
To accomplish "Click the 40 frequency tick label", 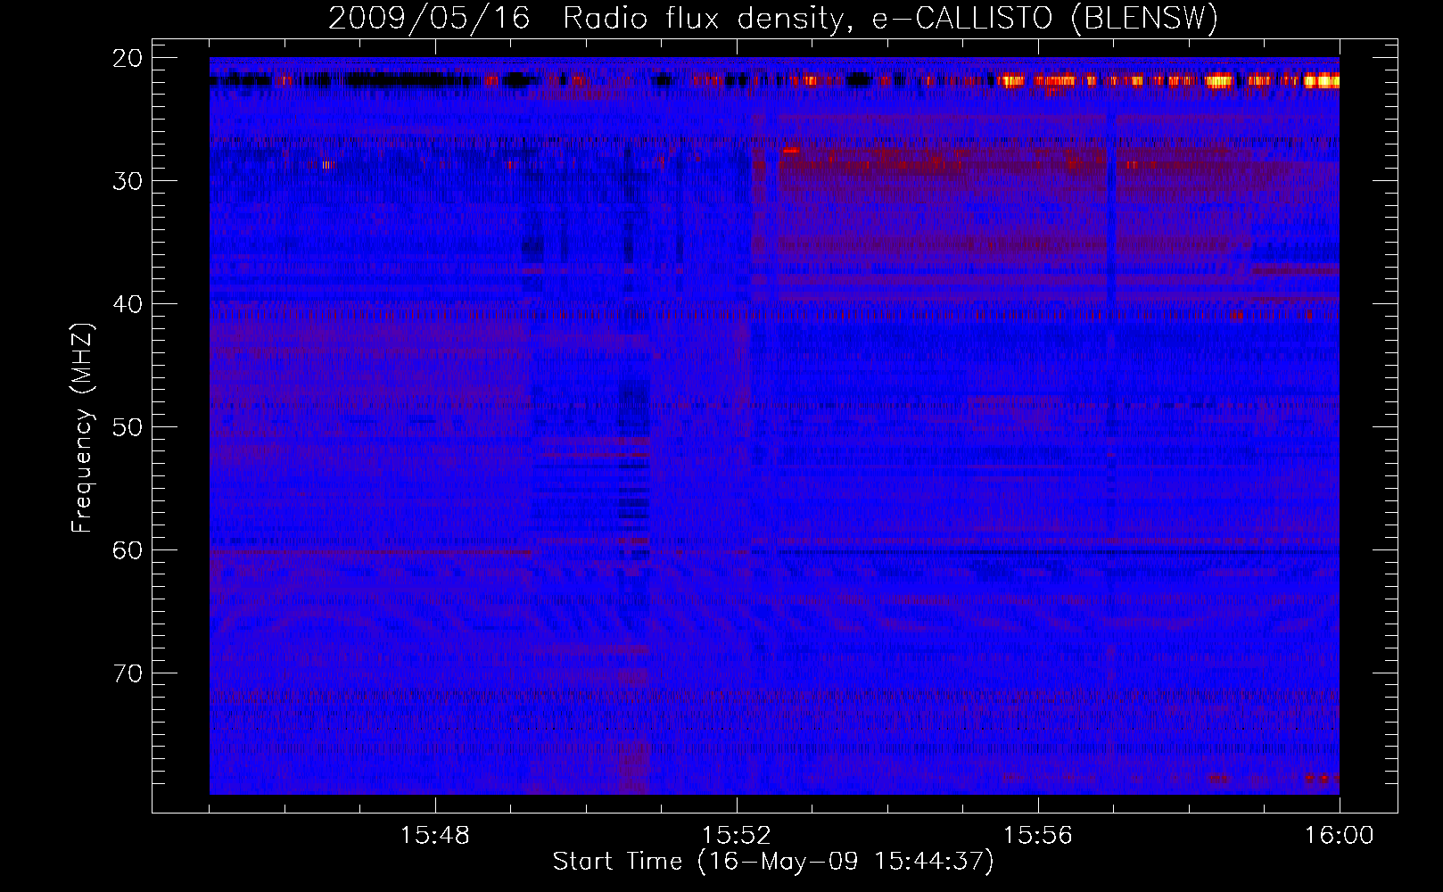I will coord(127,304).
